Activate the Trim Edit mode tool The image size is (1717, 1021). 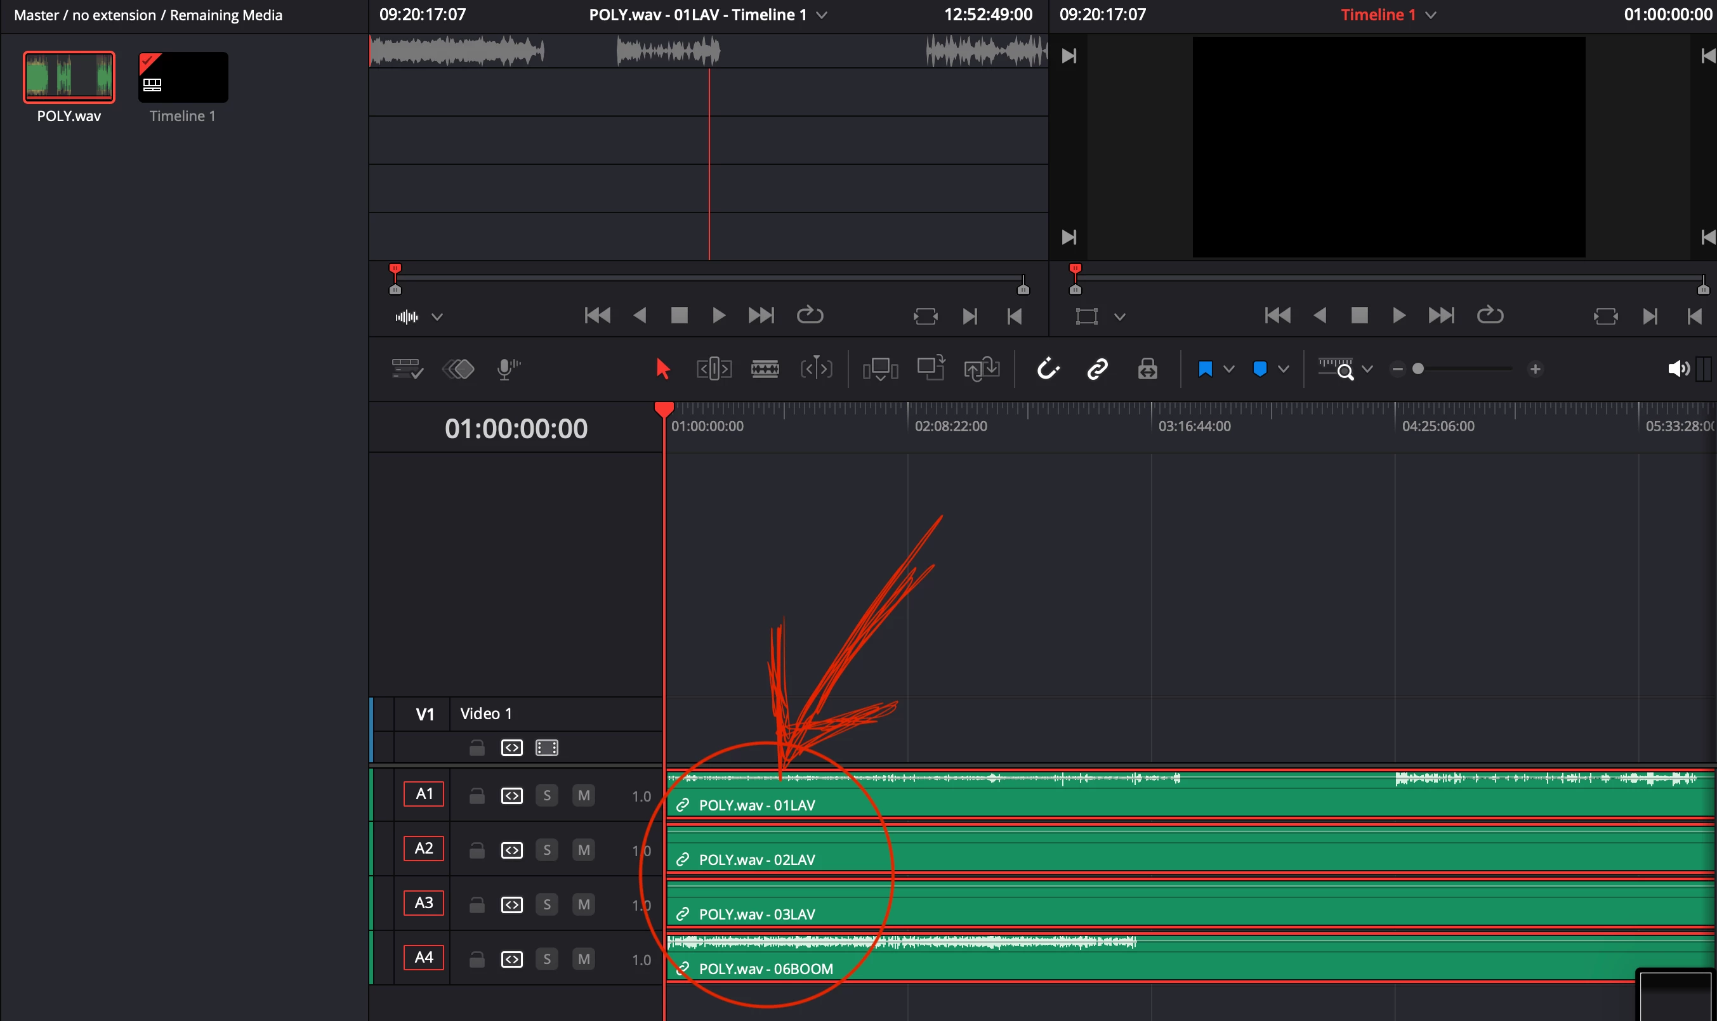[x=714, y=369]
